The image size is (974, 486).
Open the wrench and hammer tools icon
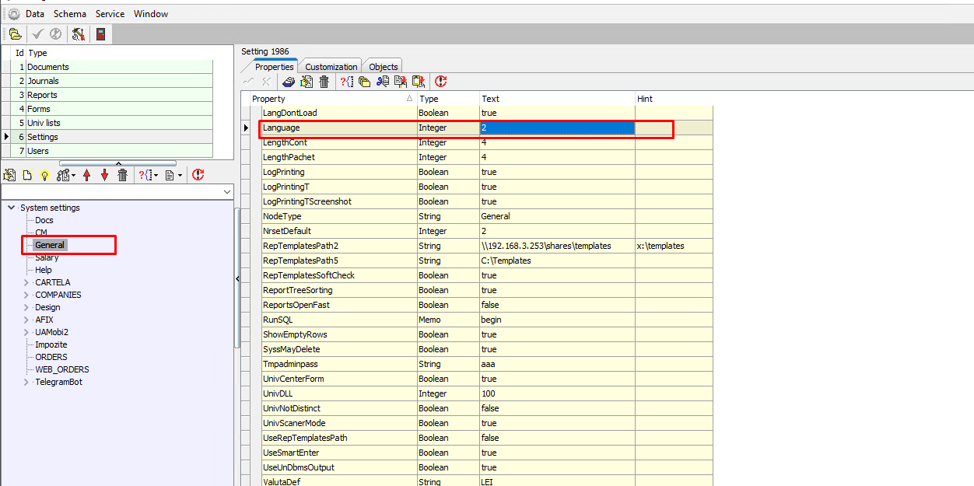[x=78, y=34]
